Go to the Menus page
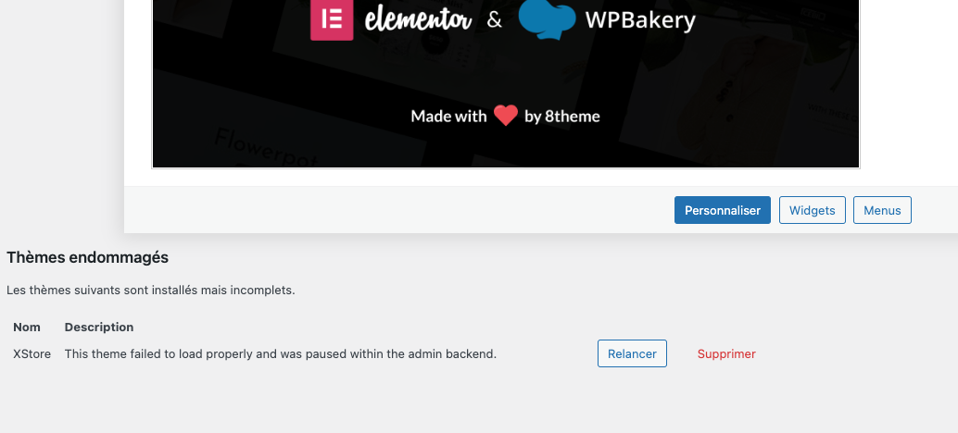 (x=882, y=210)
